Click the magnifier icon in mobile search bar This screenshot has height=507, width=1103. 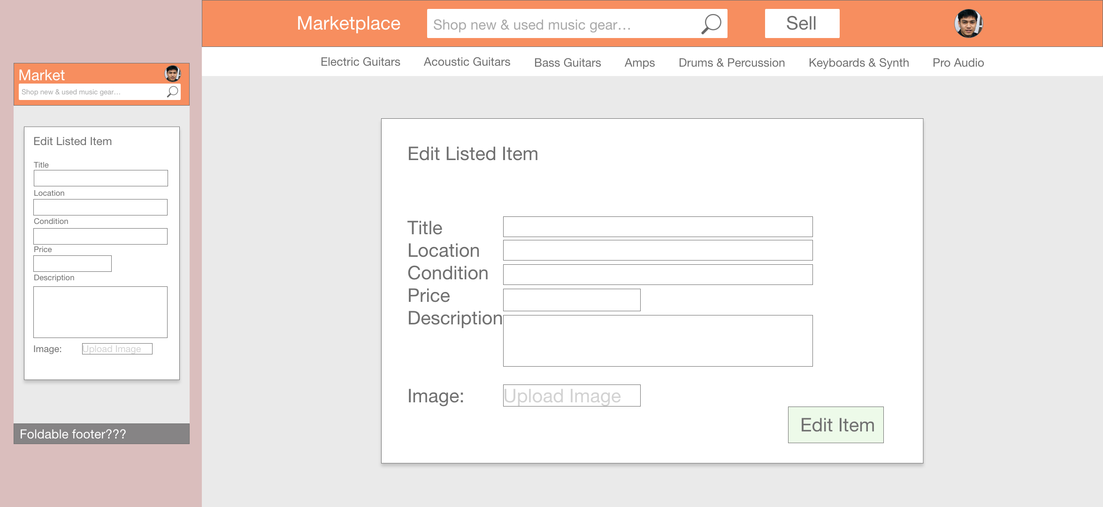(172, 92)
